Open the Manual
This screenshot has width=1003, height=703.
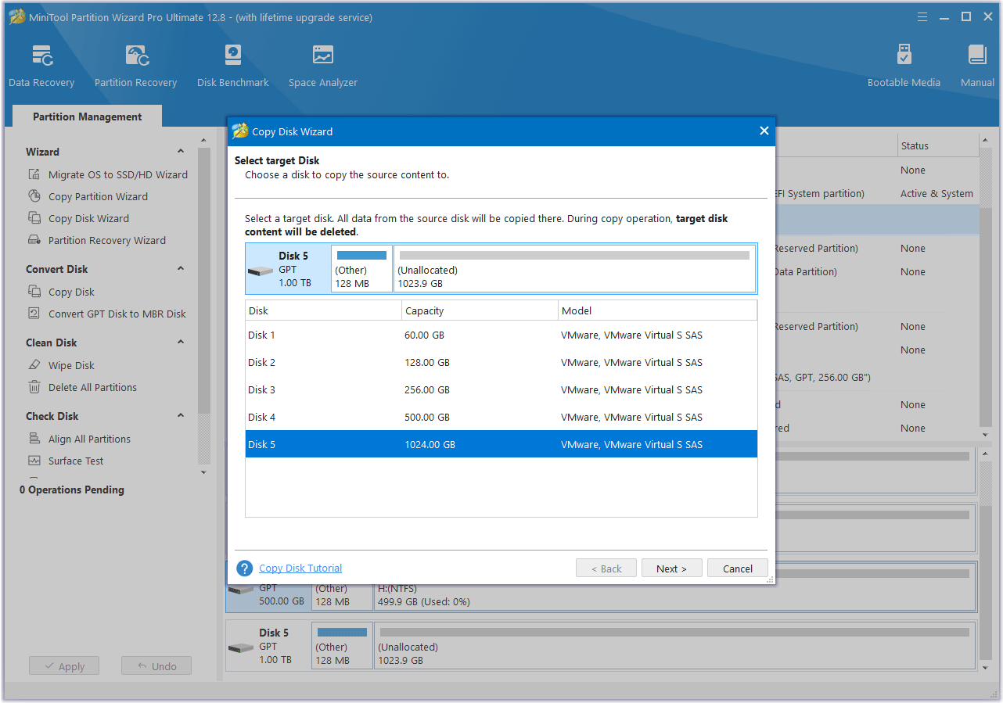tap(977, 66)
